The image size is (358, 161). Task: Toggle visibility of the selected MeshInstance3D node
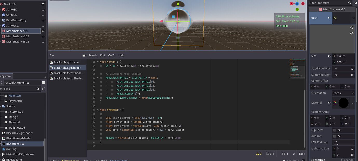[43, 31]
